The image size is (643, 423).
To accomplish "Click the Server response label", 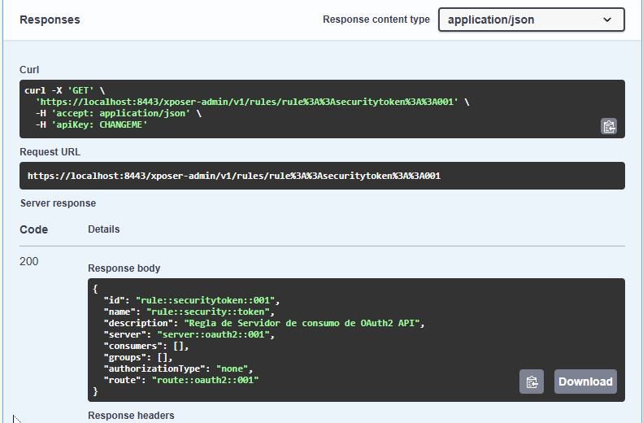I will coord(58,203).
